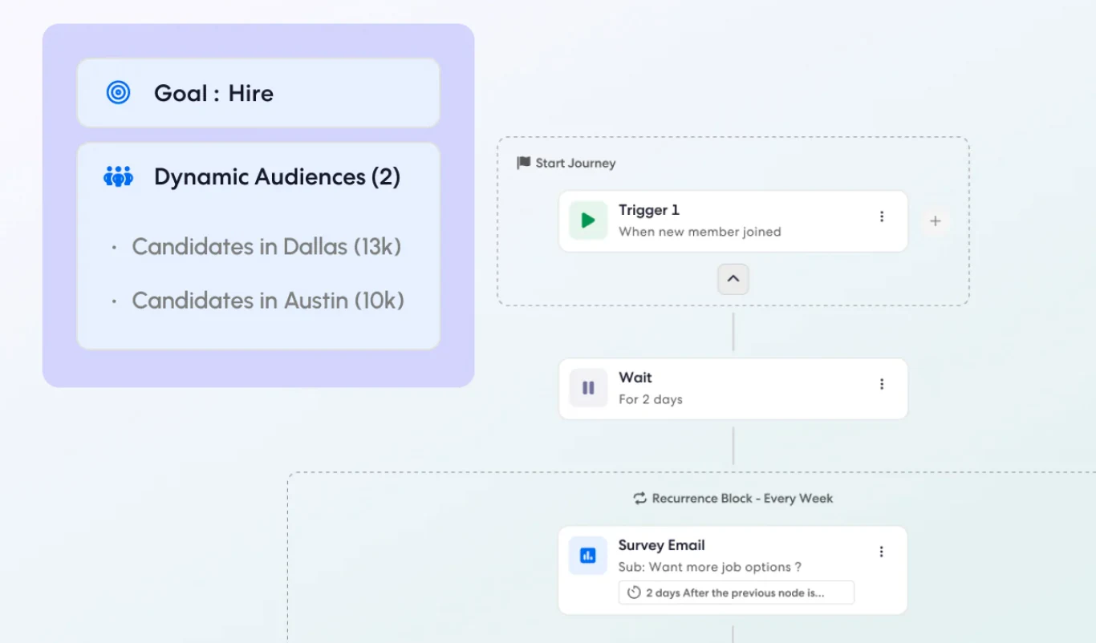Click the "Sub: Want more job options ?" text
1096x643 pixels.
[710, 567]
